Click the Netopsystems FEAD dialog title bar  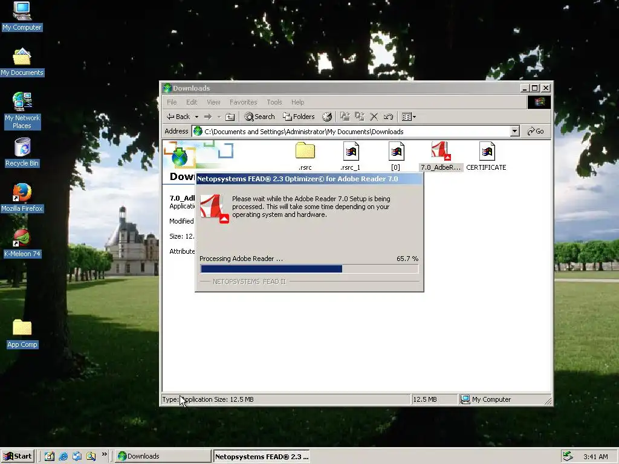[x=309, y=179]
